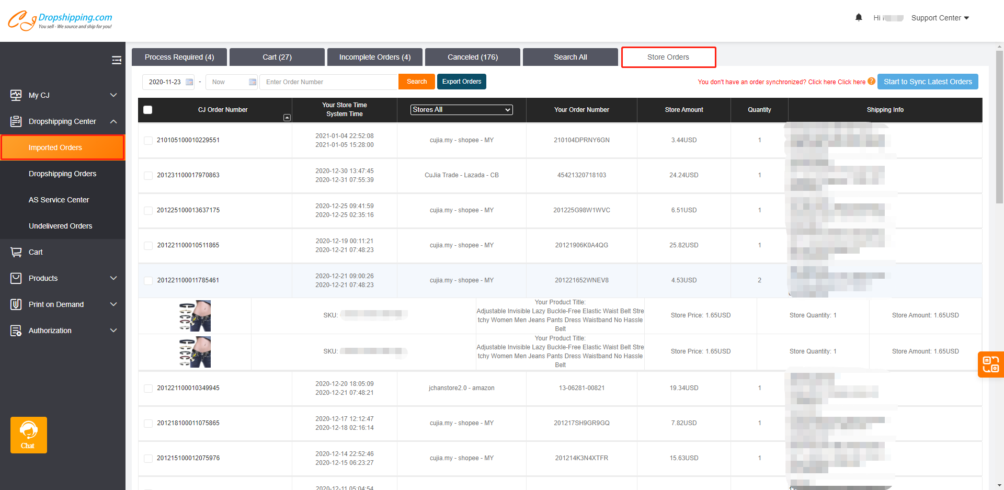Collapse the sidebar using the hamburger icon
The height and width of the screenshot is (490, 1004).
(x=116, y=60)
